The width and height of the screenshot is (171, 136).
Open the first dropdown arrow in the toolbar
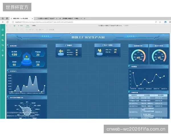pyautogui.click(x=33, y=29)
